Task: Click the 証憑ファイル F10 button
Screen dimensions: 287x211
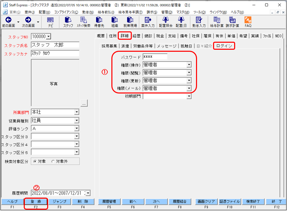Action: point(230,202)
